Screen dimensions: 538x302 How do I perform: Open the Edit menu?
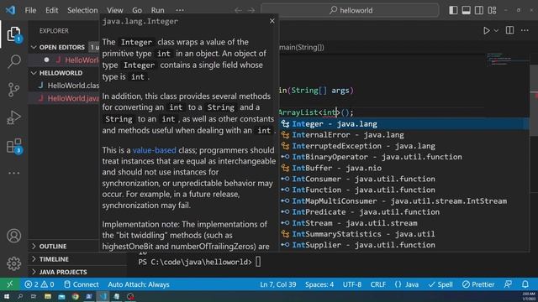(52, 10)
